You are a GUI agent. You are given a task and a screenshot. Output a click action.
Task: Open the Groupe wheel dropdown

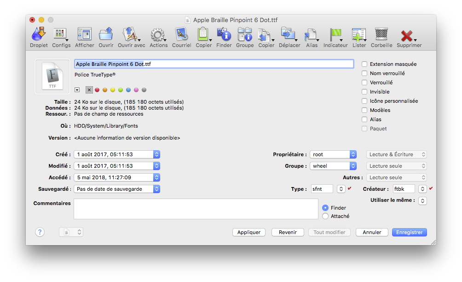coord(353,166)
